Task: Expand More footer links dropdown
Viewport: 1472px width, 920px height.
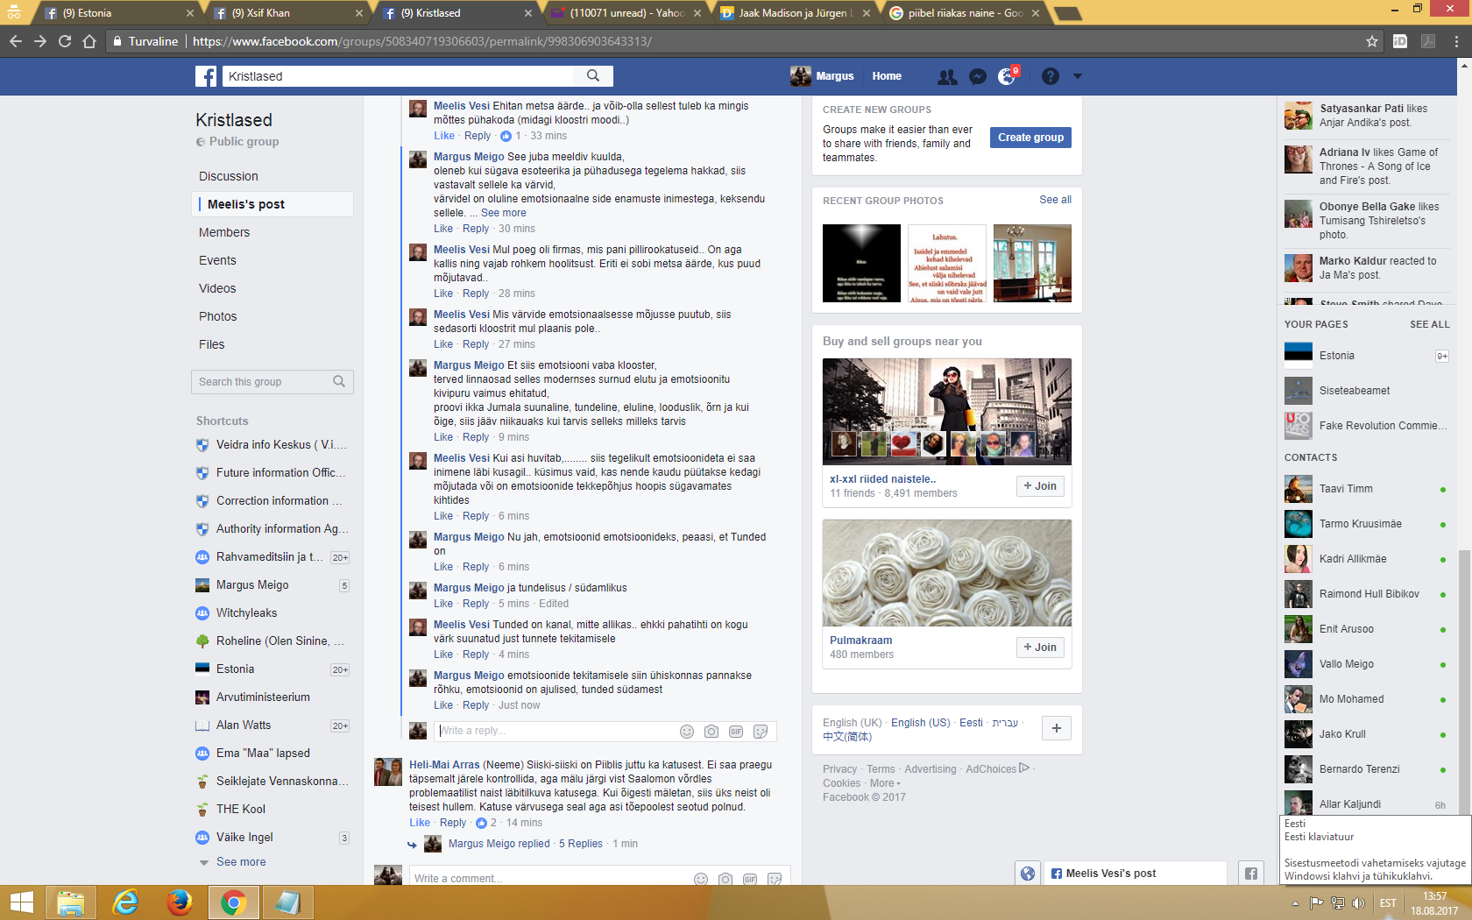Action: click(x=884, y=783)
